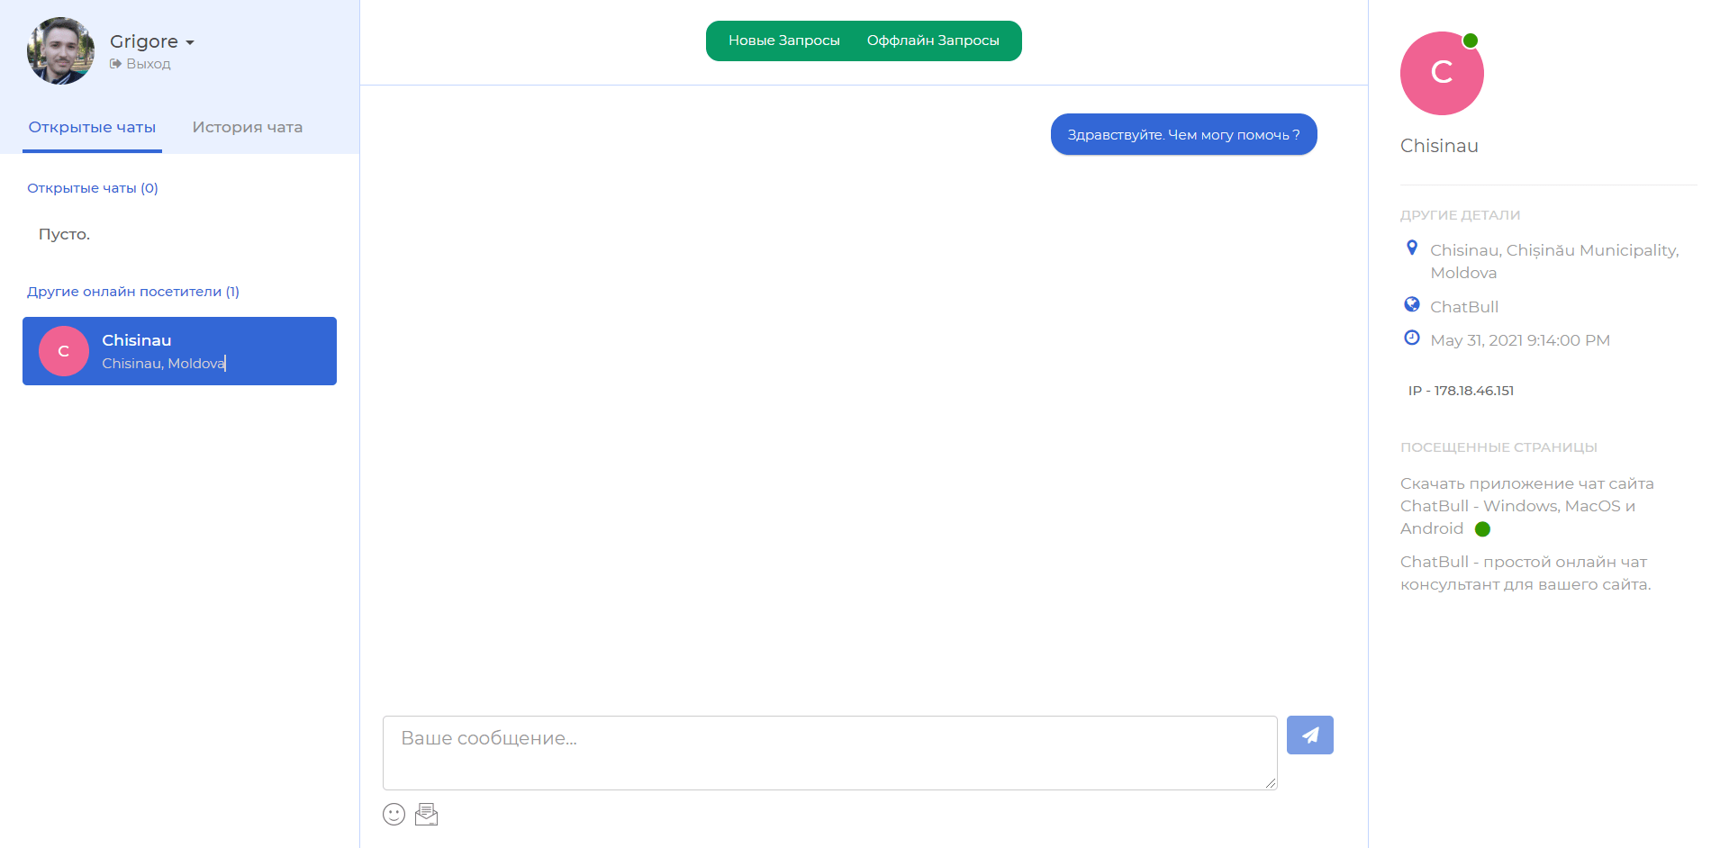Click the May 31, 2021 9:14:00 PM timestamp

[1520, 340]
